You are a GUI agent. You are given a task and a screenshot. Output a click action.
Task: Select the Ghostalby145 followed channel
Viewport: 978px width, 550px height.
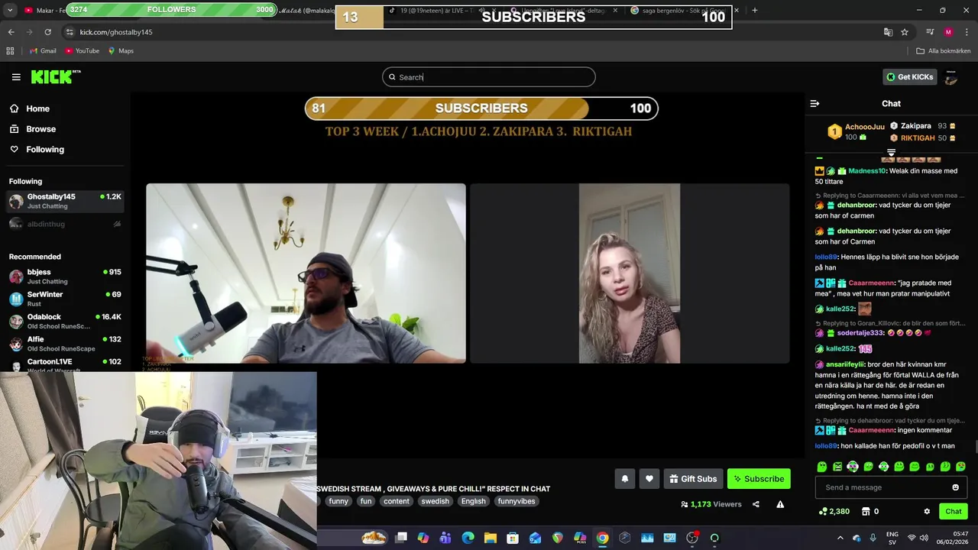click(65, 201)
